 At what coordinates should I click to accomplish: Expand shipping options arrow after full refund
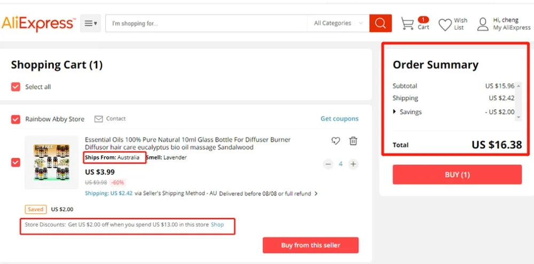316,194
